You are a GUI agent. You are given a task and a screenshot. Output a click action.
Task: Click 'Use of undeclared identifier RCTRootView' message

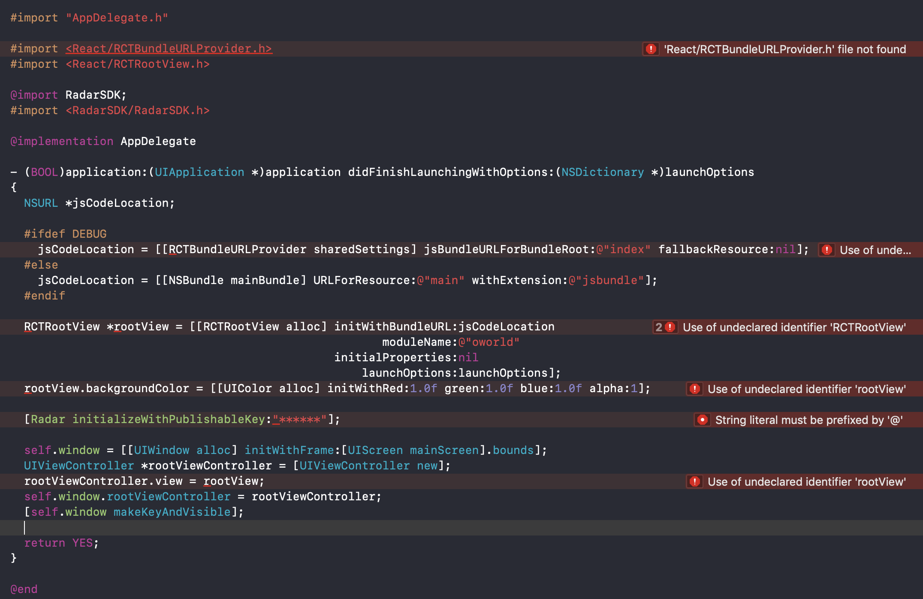pos(794,327)
